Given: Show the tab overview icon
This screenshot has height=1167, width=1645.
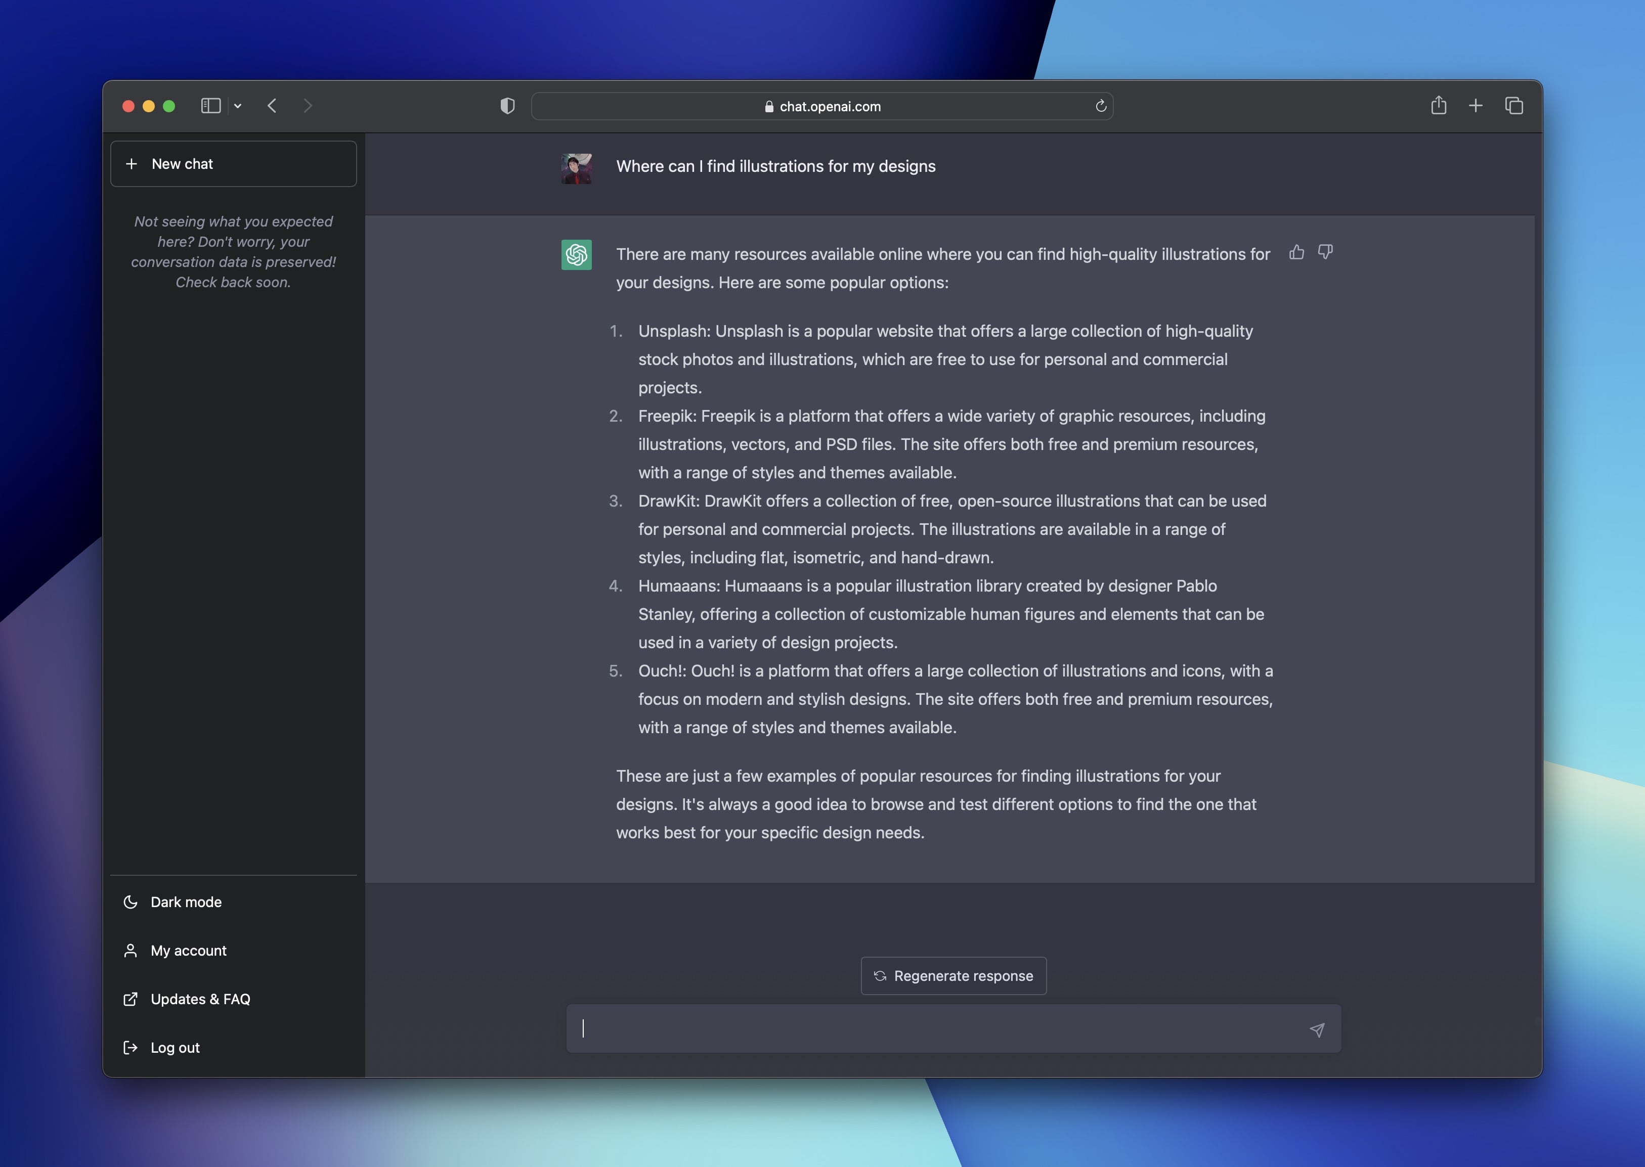Looking at the screenshot, I should (1513, 106).
